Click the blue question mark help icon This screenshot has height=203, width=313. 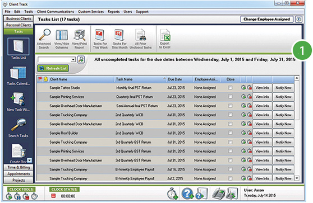tap(187, 193)
